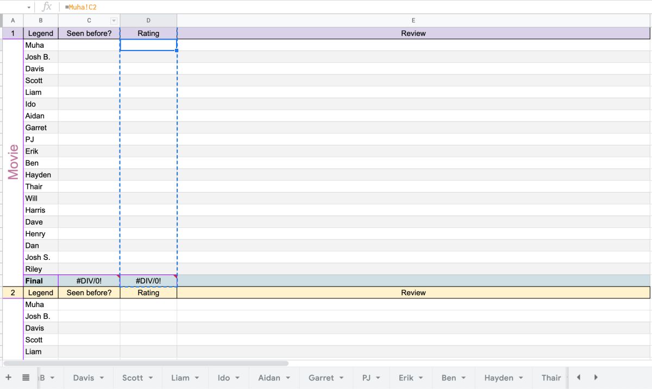Open Hayden tab dropdown arrow
The width and height of the screenshot is (652, 389).
(521, 378)
